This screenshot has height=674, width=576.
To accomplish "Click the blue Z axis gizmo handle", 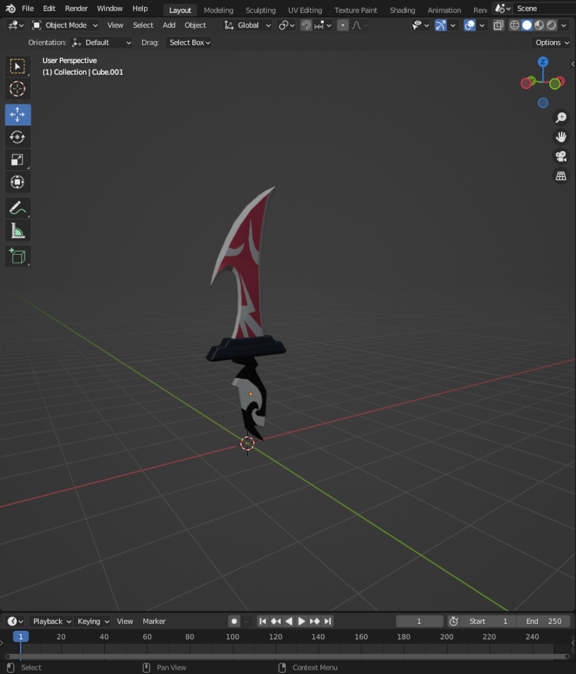I will tap(543, 62).
